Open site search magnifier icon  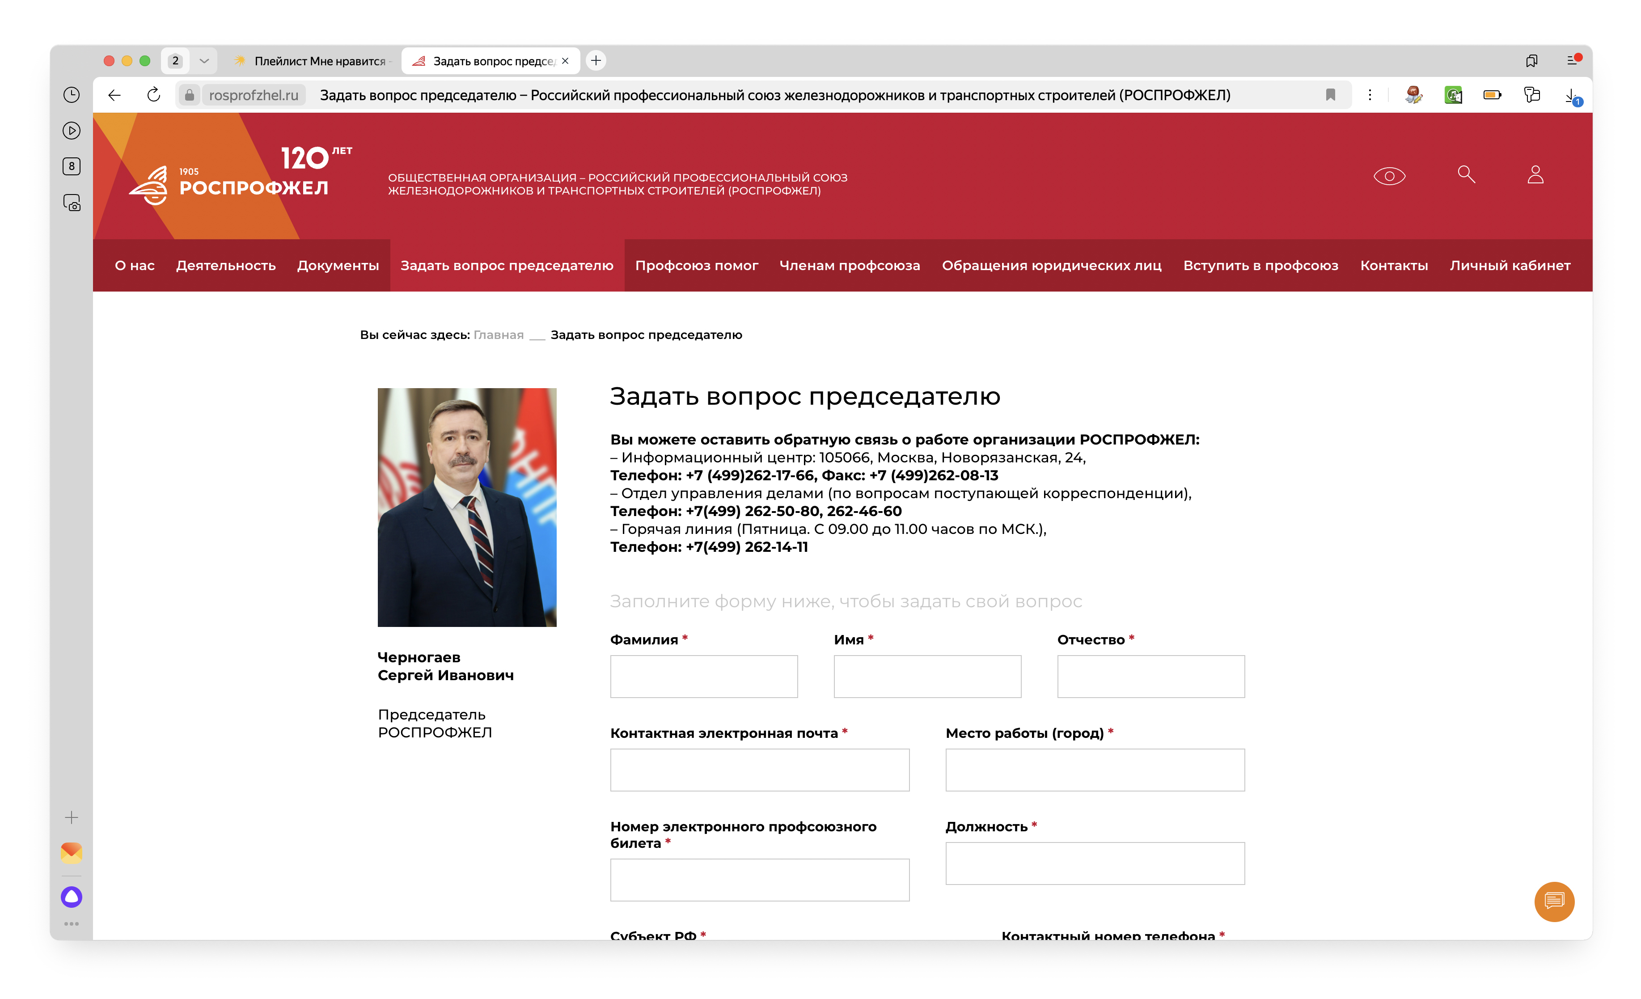click(x=1466, y=174)
